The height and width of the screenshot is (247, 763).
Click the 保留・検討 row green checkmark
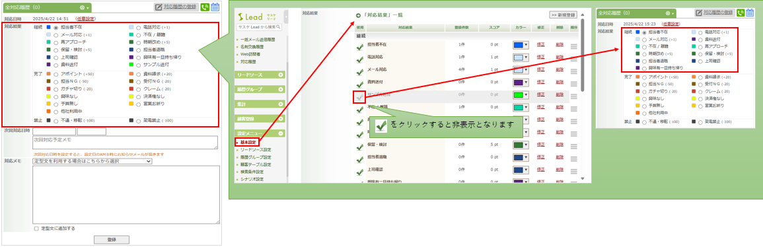[x=359, y=147]
